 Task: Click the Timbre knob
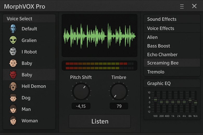coord(119,91)
